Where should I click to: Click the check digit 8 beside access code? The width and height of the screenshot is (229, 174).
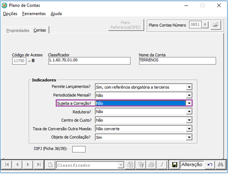click(x=33, y=61)
